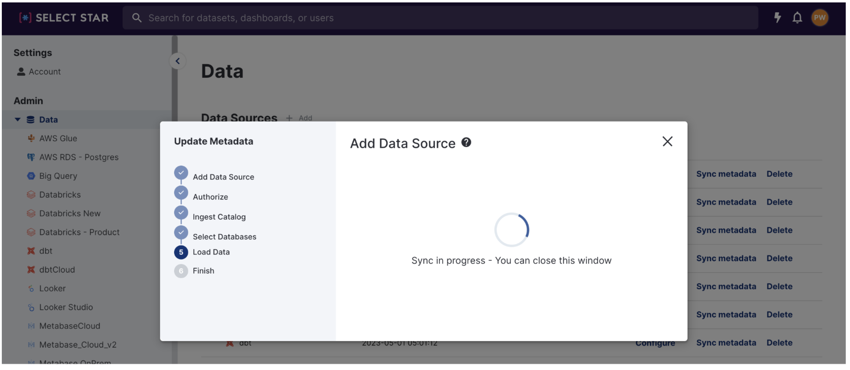Click the Select Star logo
The height and width of the screenshot is (370, 850).
click(64, 18)
